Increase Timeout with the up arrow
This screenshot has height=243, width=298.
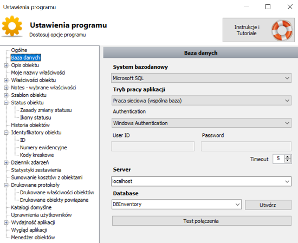pos(288,157)
